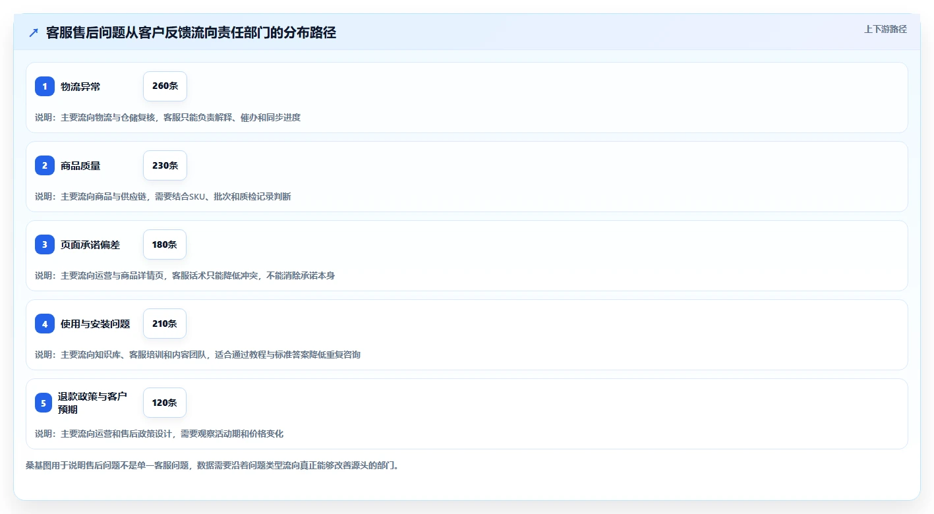Click the 上下游路径 label in the header
934x514 pixels.
[x=885, y=29]
